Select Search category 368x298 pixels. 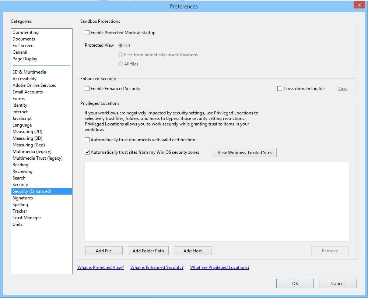point(42,178)
